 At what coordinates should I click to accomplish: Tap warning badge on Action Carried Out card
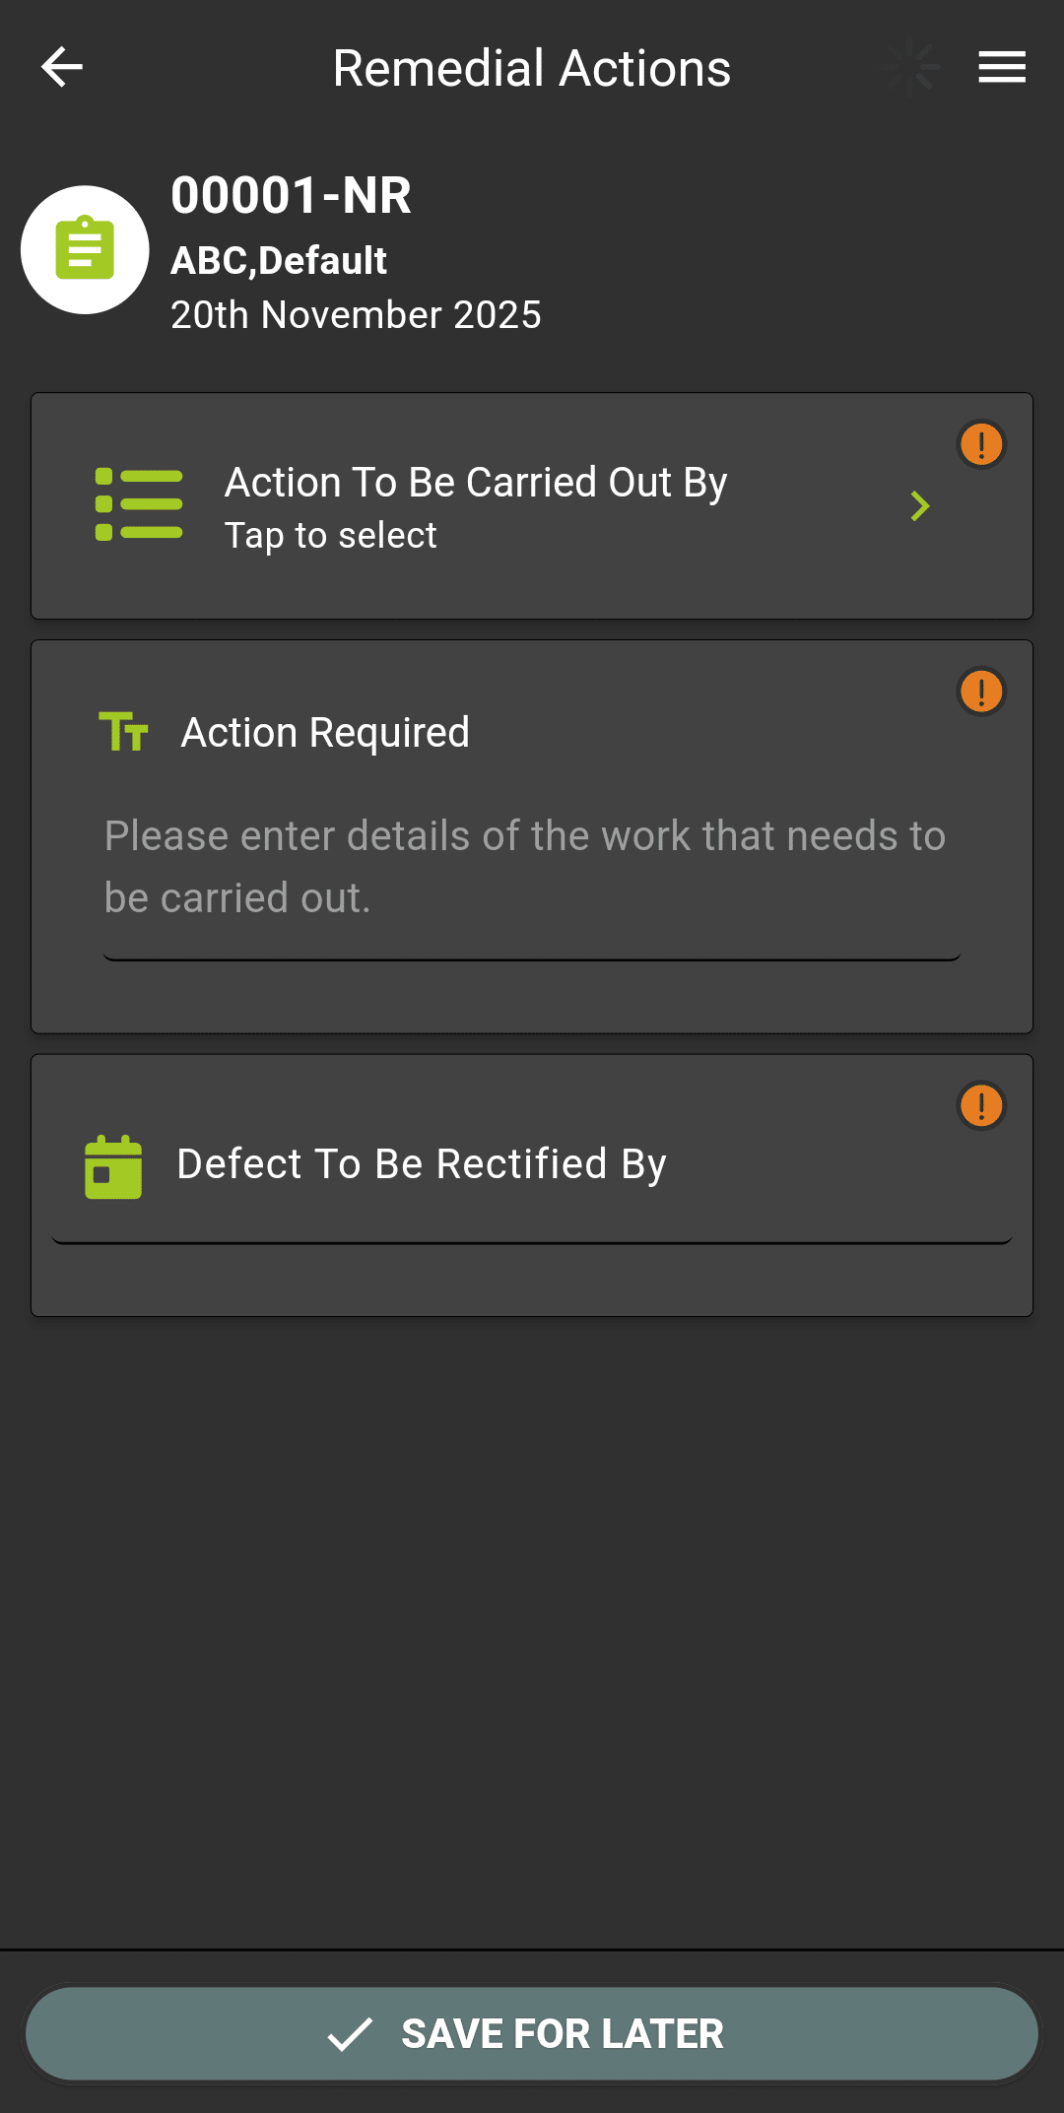coord(981,444)
